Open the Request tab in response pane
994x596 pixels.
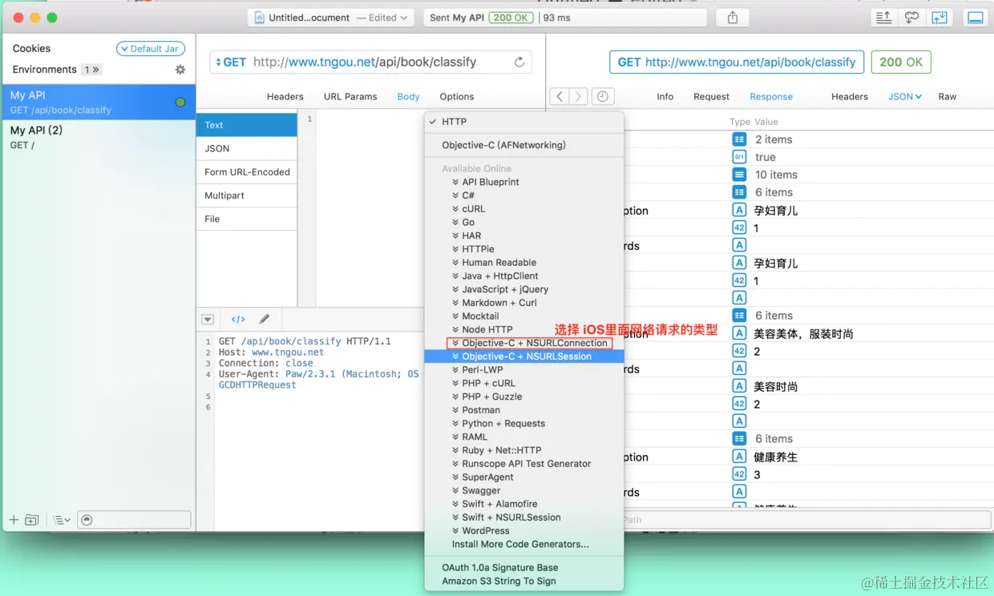711,96
